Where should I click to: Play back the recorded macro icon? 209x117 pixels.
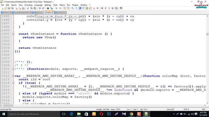[x=109, y=8]
